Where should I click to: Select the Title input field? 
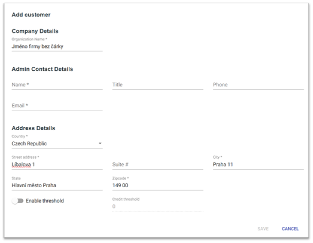(157, 85)
